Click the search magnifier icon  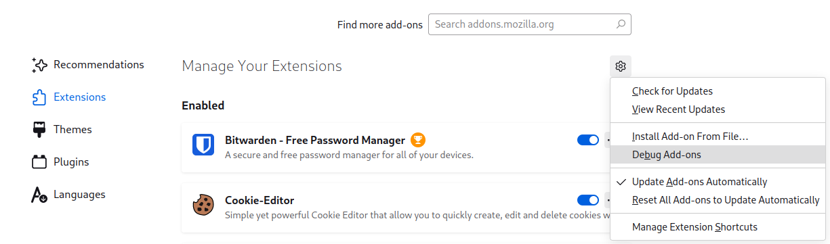coord(621,24)
